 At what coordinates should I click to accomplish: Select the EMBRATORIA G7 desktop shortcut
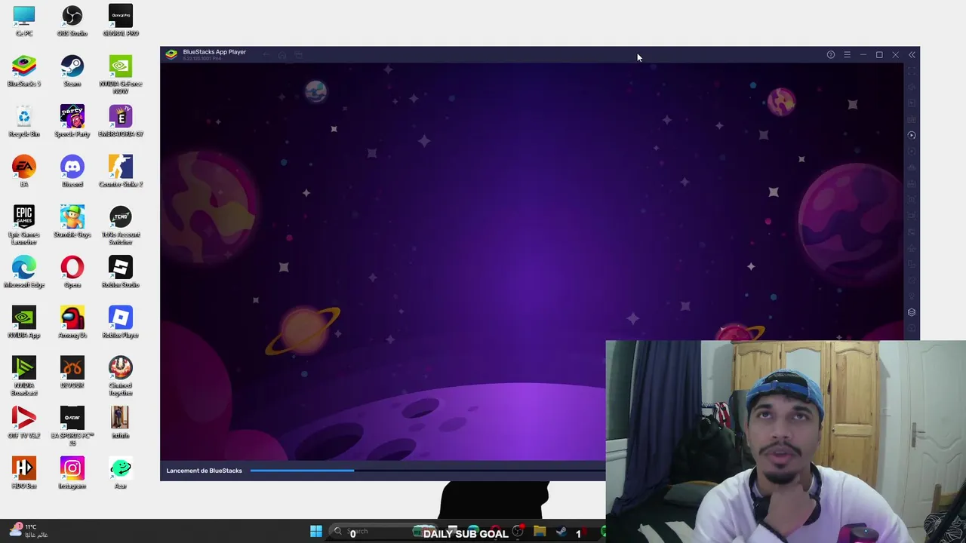(x=121, y=121)
